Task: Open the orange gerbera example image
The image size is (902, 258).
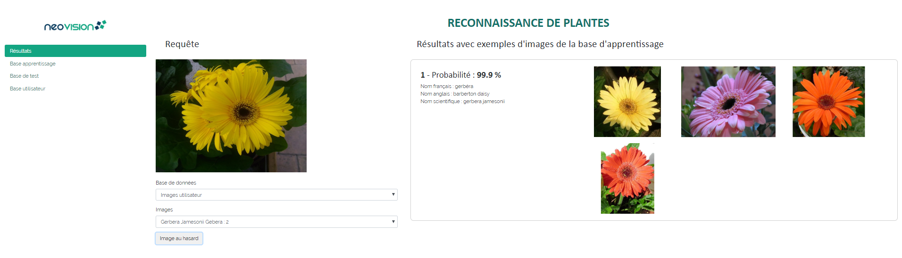Action: [x=828, y=102]
